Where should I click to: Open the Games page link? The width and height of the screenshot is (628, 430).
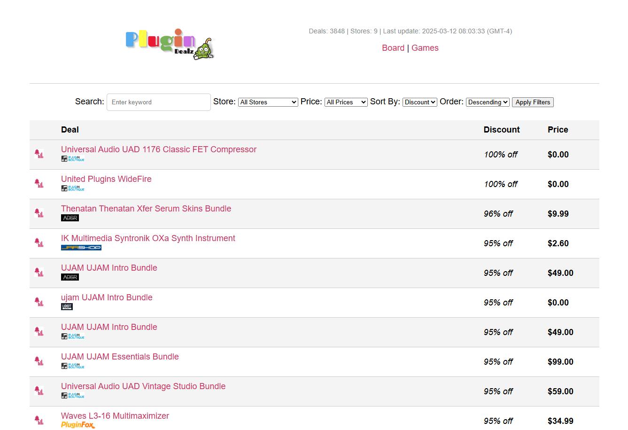[425, 48]
